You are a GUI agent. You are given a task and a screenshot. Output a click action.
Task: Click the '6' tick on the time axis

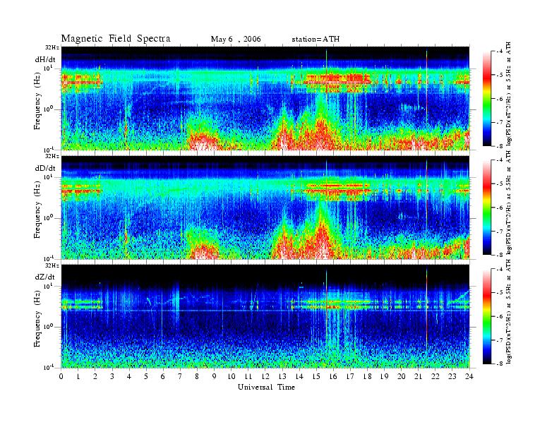[163, 376]
